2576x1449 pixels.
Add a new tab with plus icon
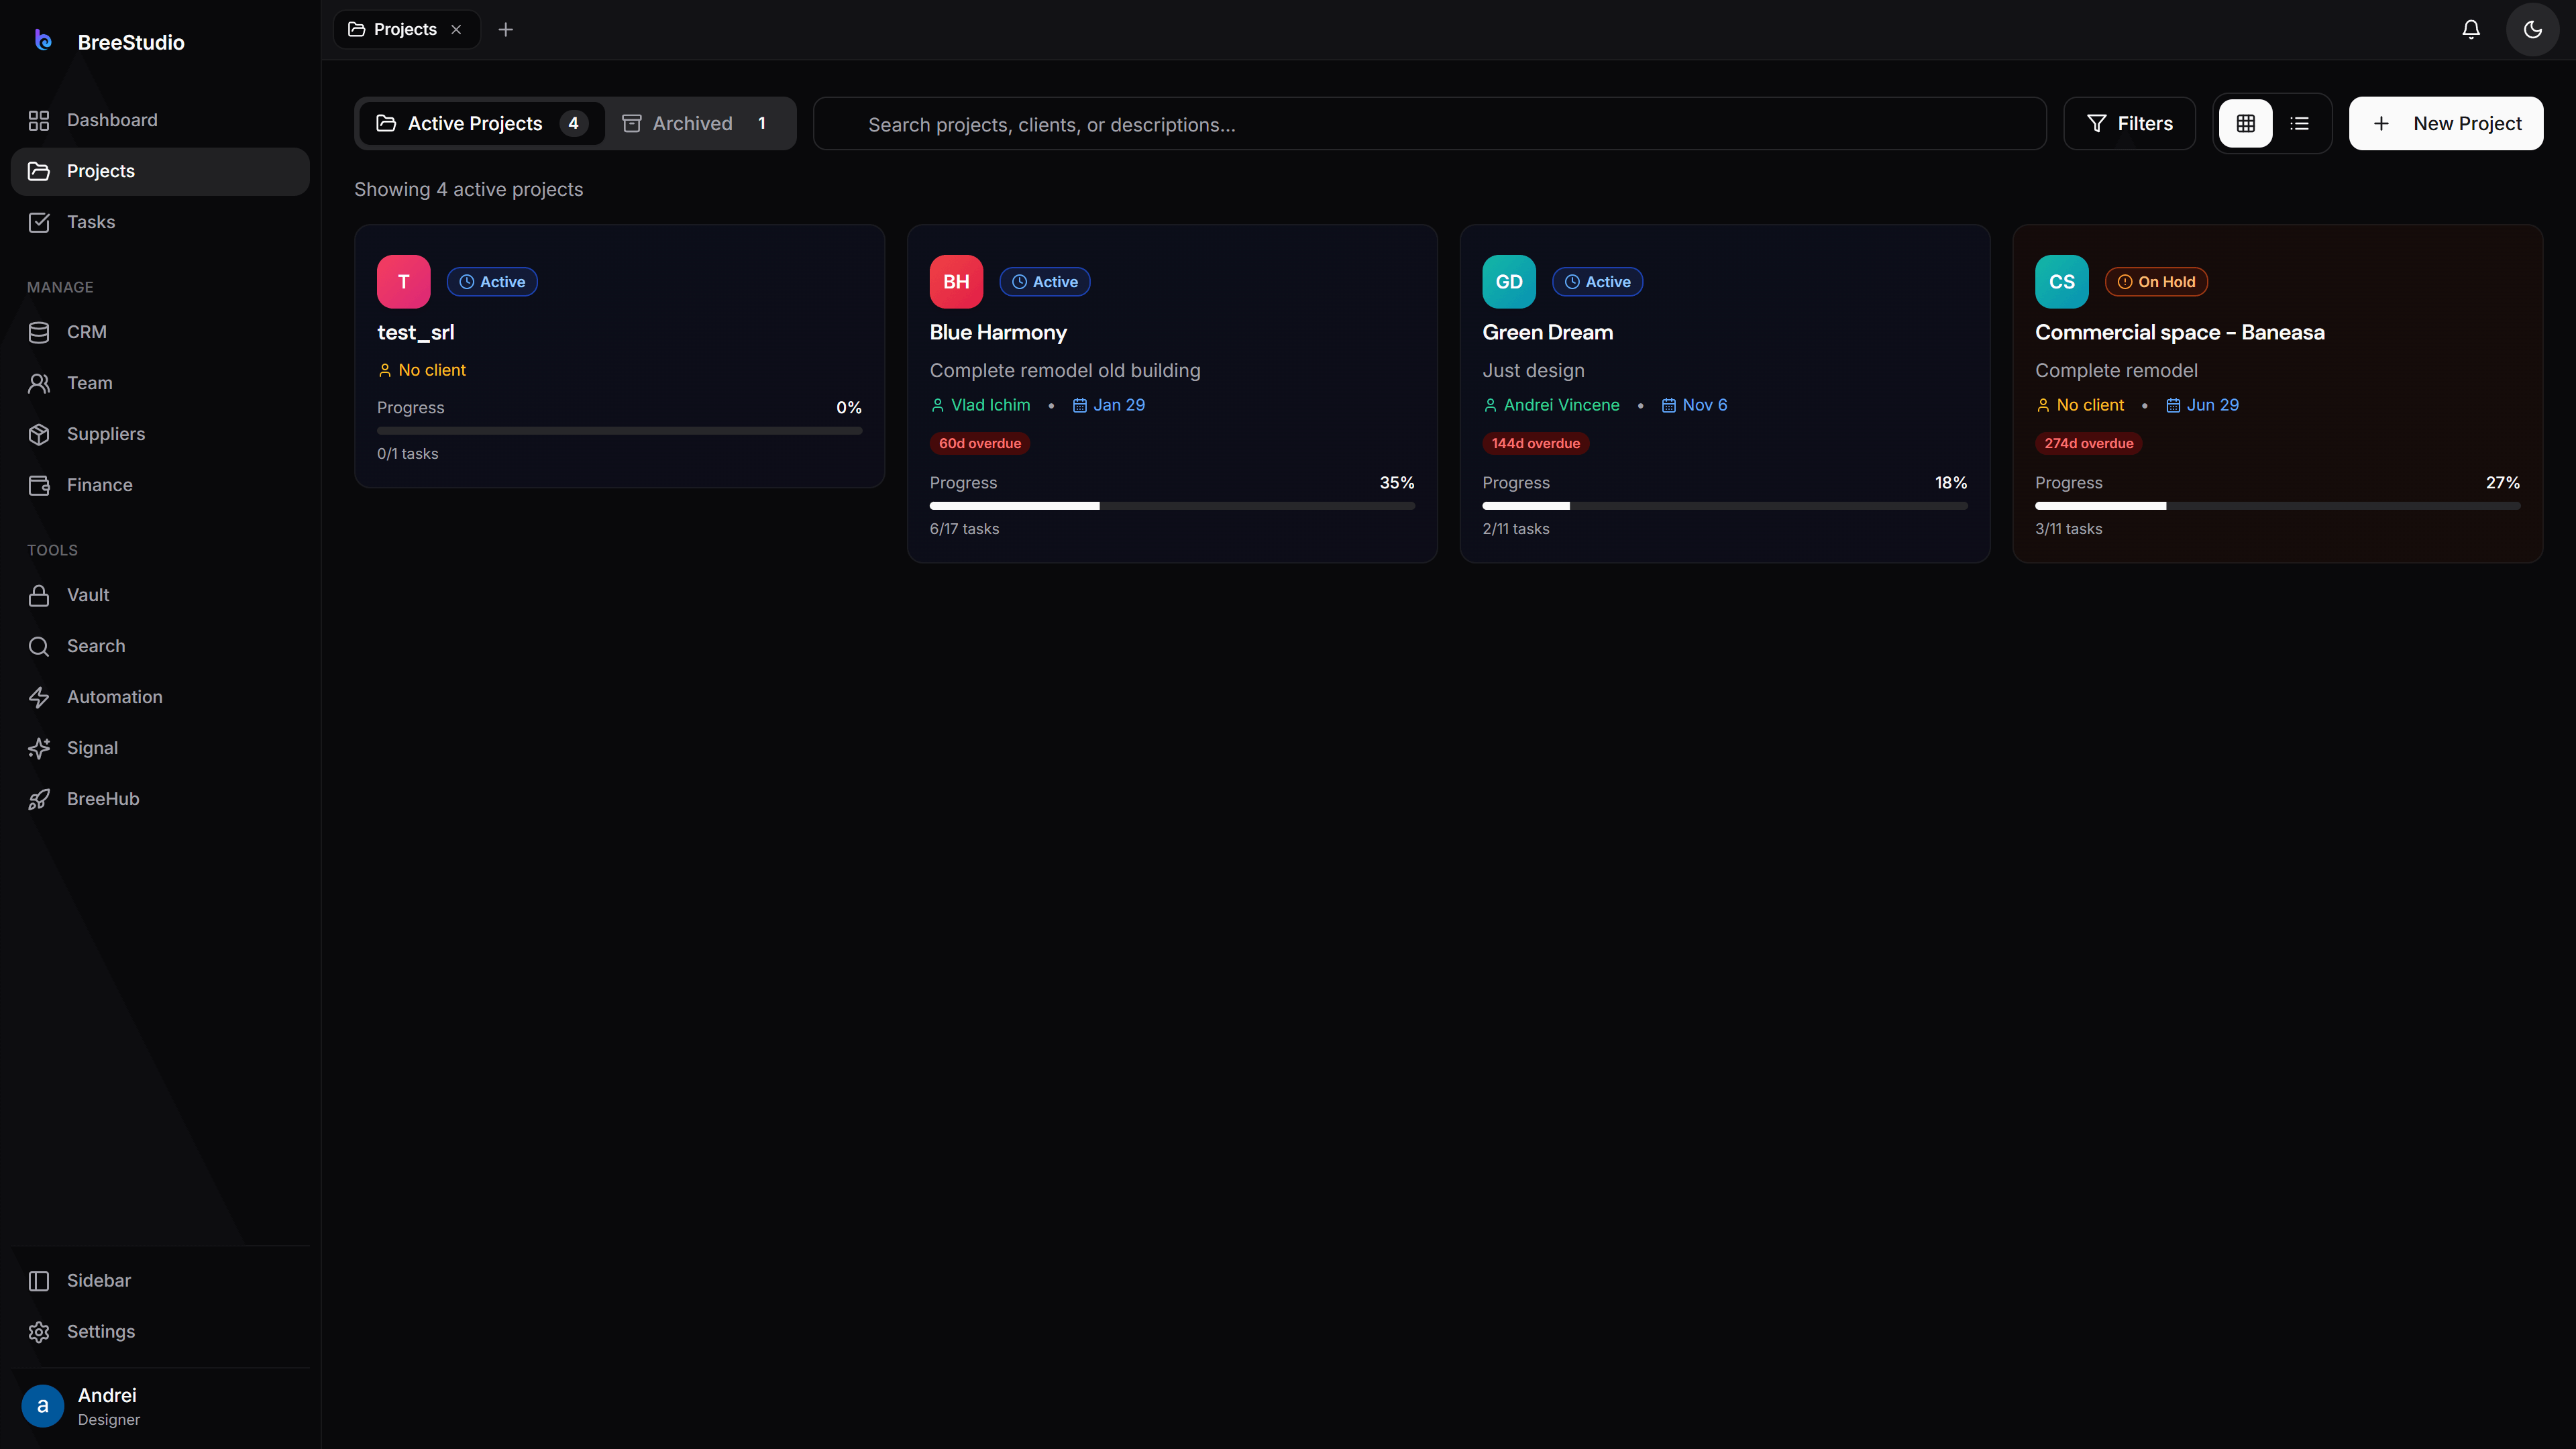pos(506,29)
